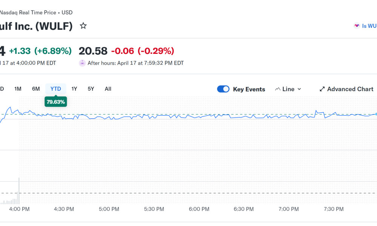Select the All time range
This screenshot has width=377, height=226.
(108, 89)
